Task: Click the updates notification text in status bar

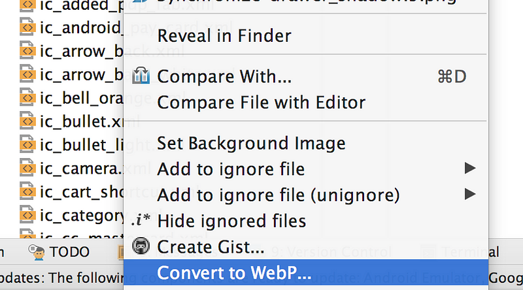Action: tap(61, 278)
